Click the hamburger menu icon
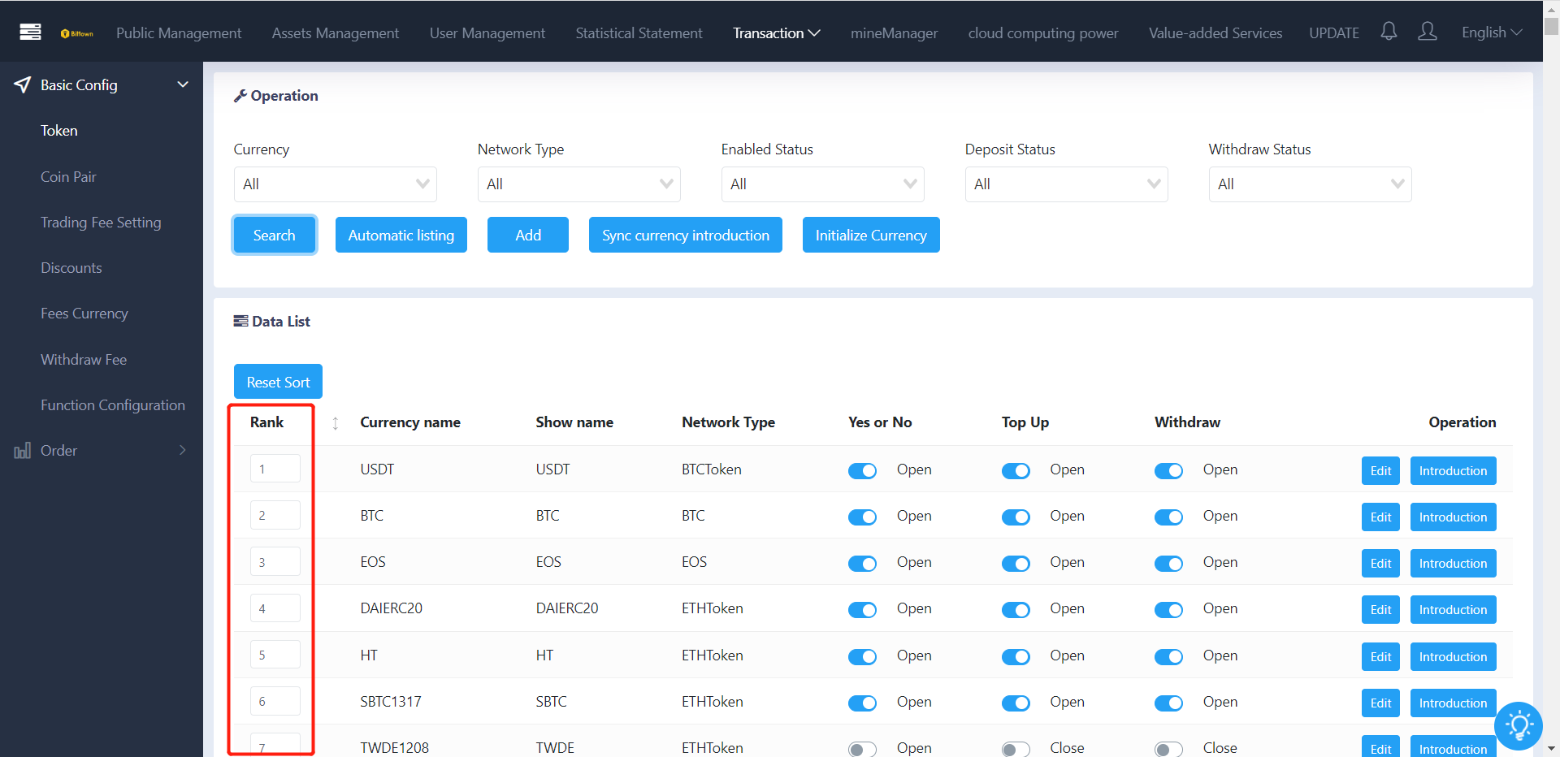This screenshot has height=757, width=1560. (x=30, y=32)
